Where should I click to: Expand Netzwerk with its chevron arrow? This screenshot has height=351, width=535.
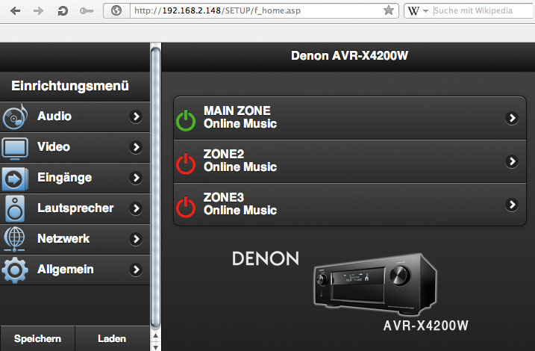pyautogui.click(x=136, y=239)
